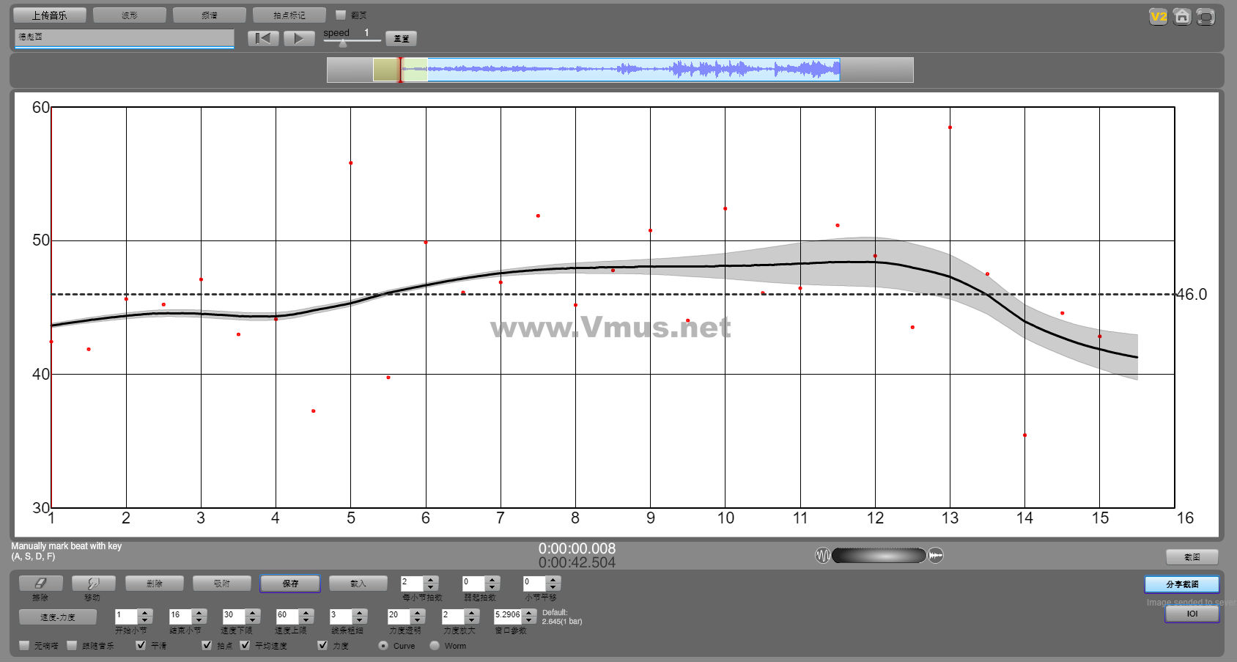1237x662 pixels.
Task: Rewind playback to the start
Action: pyautogui.click(x=263, y=38)
